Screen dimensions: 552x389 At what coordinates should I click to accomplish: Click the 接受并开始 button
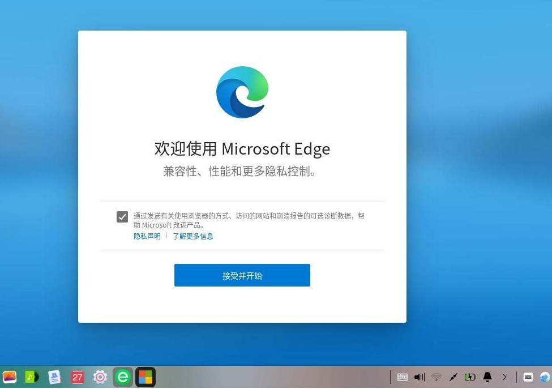coord(242,275)
